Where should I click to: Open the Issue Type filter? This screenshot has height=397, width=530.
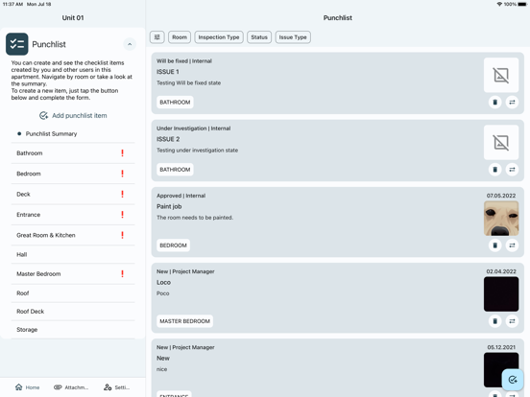tap(293, 37)
